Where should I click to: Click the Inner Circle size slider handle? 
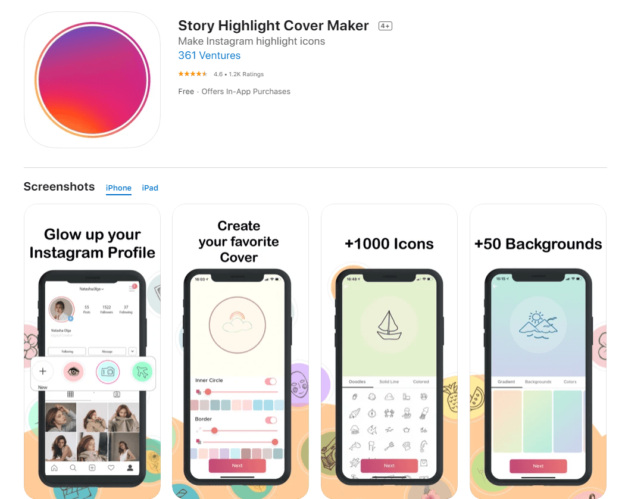tap(208, 392)
